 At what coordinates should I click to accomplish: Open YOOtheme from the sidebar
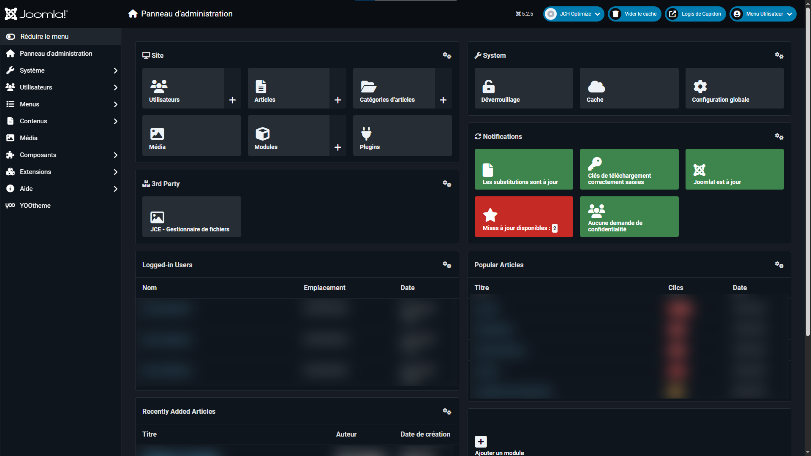pyautogui.click(x=35, y=206)
